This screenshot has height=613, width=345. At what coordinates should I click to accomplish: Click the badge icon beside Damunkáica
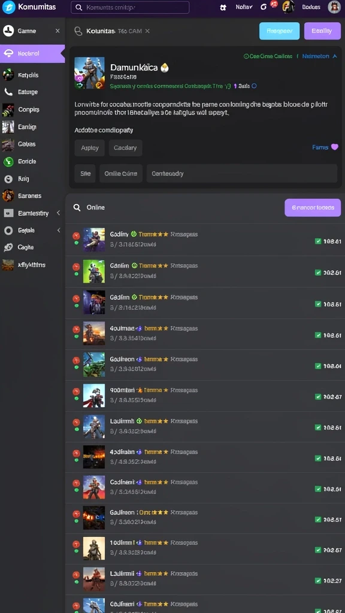(165, 68)
